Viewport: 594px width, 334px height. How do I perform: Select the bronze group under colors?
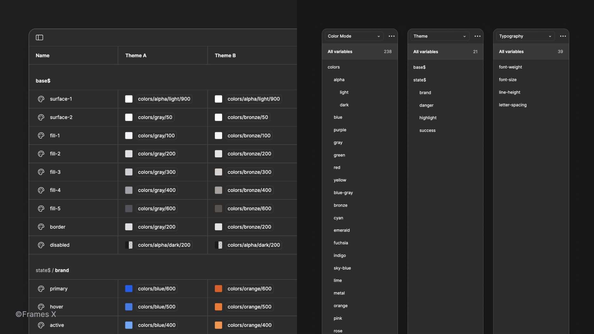[340, 205]
